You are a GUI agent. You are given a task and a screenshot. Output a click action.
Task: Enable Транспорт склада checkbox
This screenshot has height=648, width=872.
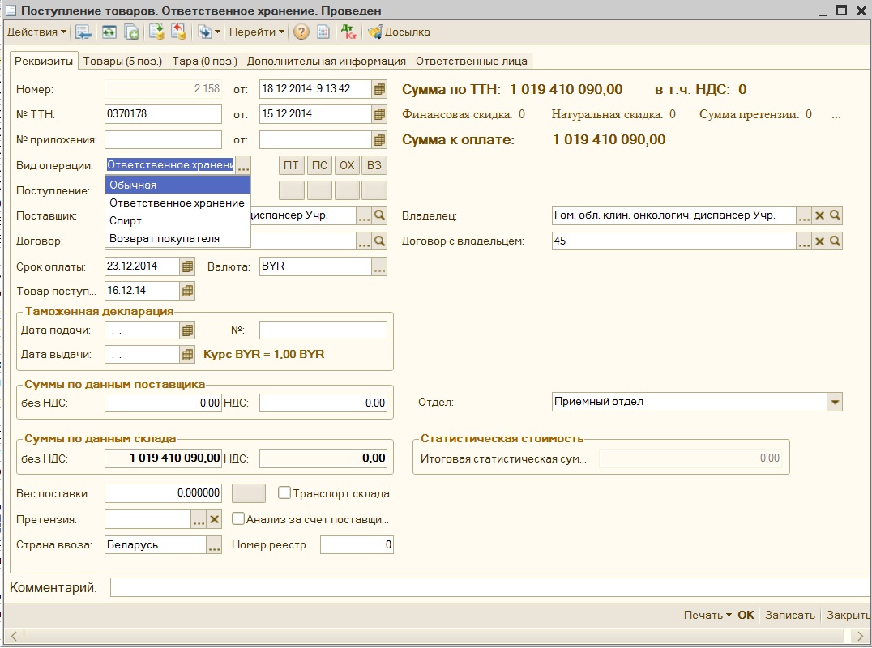click(284, 492)
